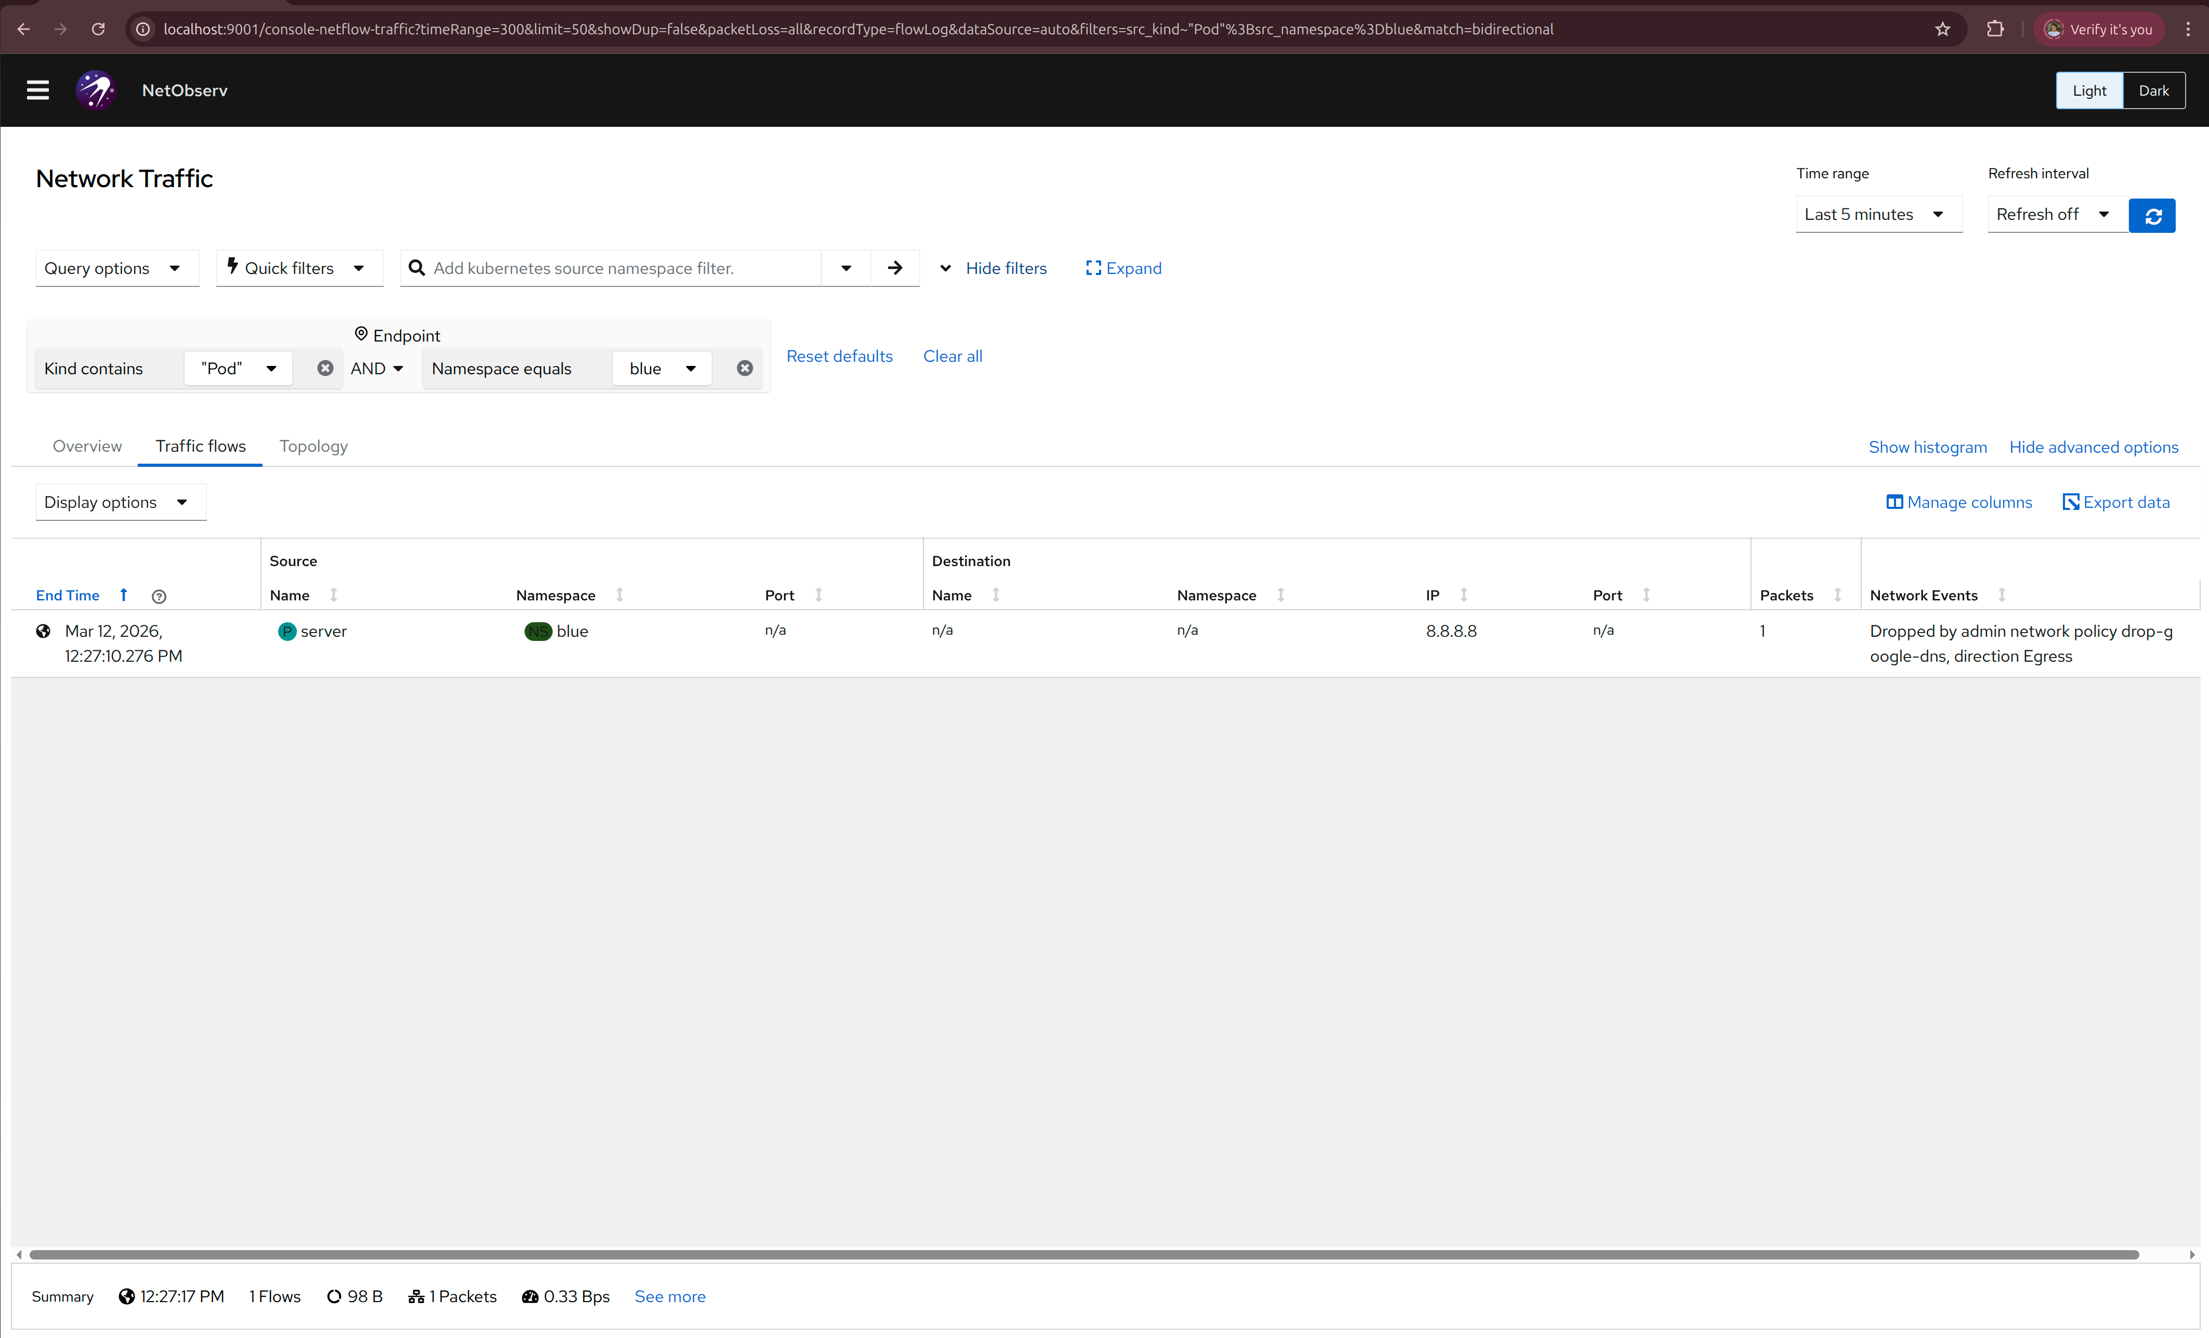Switch to Light theme

point(2089,90)
